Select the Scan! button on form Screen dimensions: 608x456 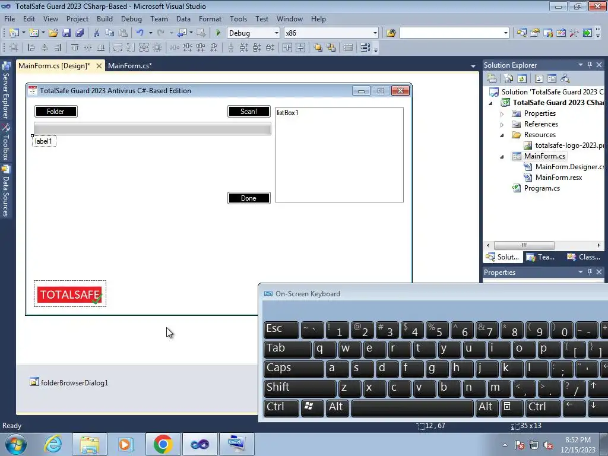[249, 111]
